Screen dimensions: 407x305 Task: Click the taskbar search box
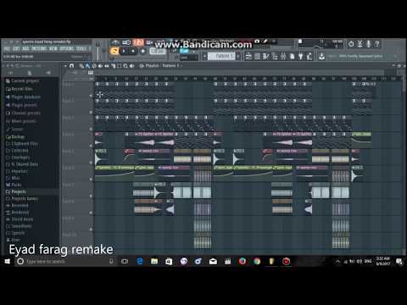point(66,262)
